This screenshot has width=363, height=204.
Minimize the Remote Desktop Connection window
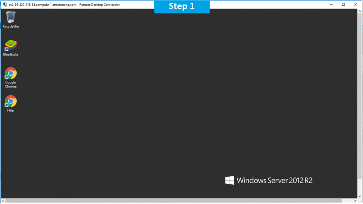331,5
